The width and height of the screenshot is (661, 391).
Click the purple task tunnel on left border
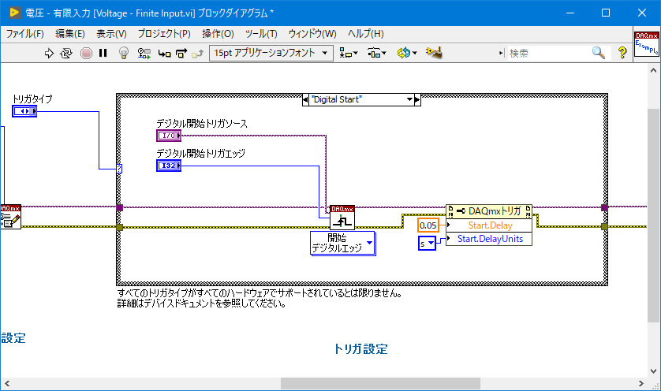point(120,208)
